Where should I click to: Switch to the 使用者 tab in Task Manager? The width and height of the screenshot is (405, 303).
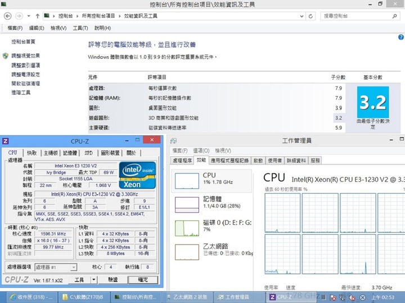pyautogui.click(x=274, y=160)
